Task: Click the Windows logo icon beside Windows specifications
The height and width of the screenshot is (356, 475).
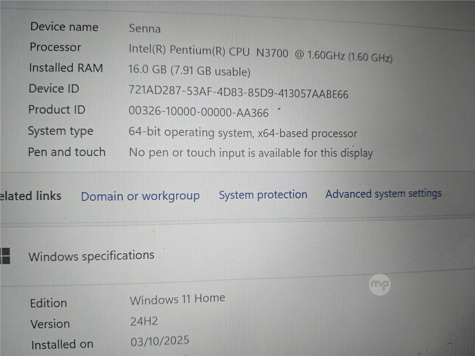Action: [x=5, y=256]
